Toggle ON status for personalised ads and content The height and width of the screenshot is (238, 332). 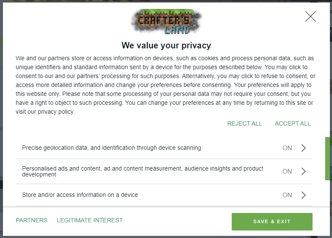[x=287, y=171]
